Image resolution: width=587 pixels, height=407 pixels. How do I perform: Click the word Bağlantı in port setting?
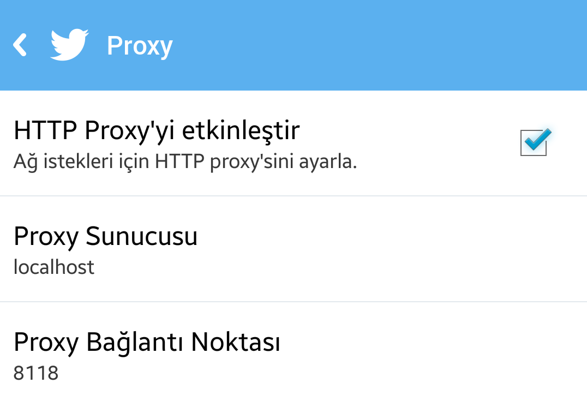pyautogui.click(x=135, y=343)
